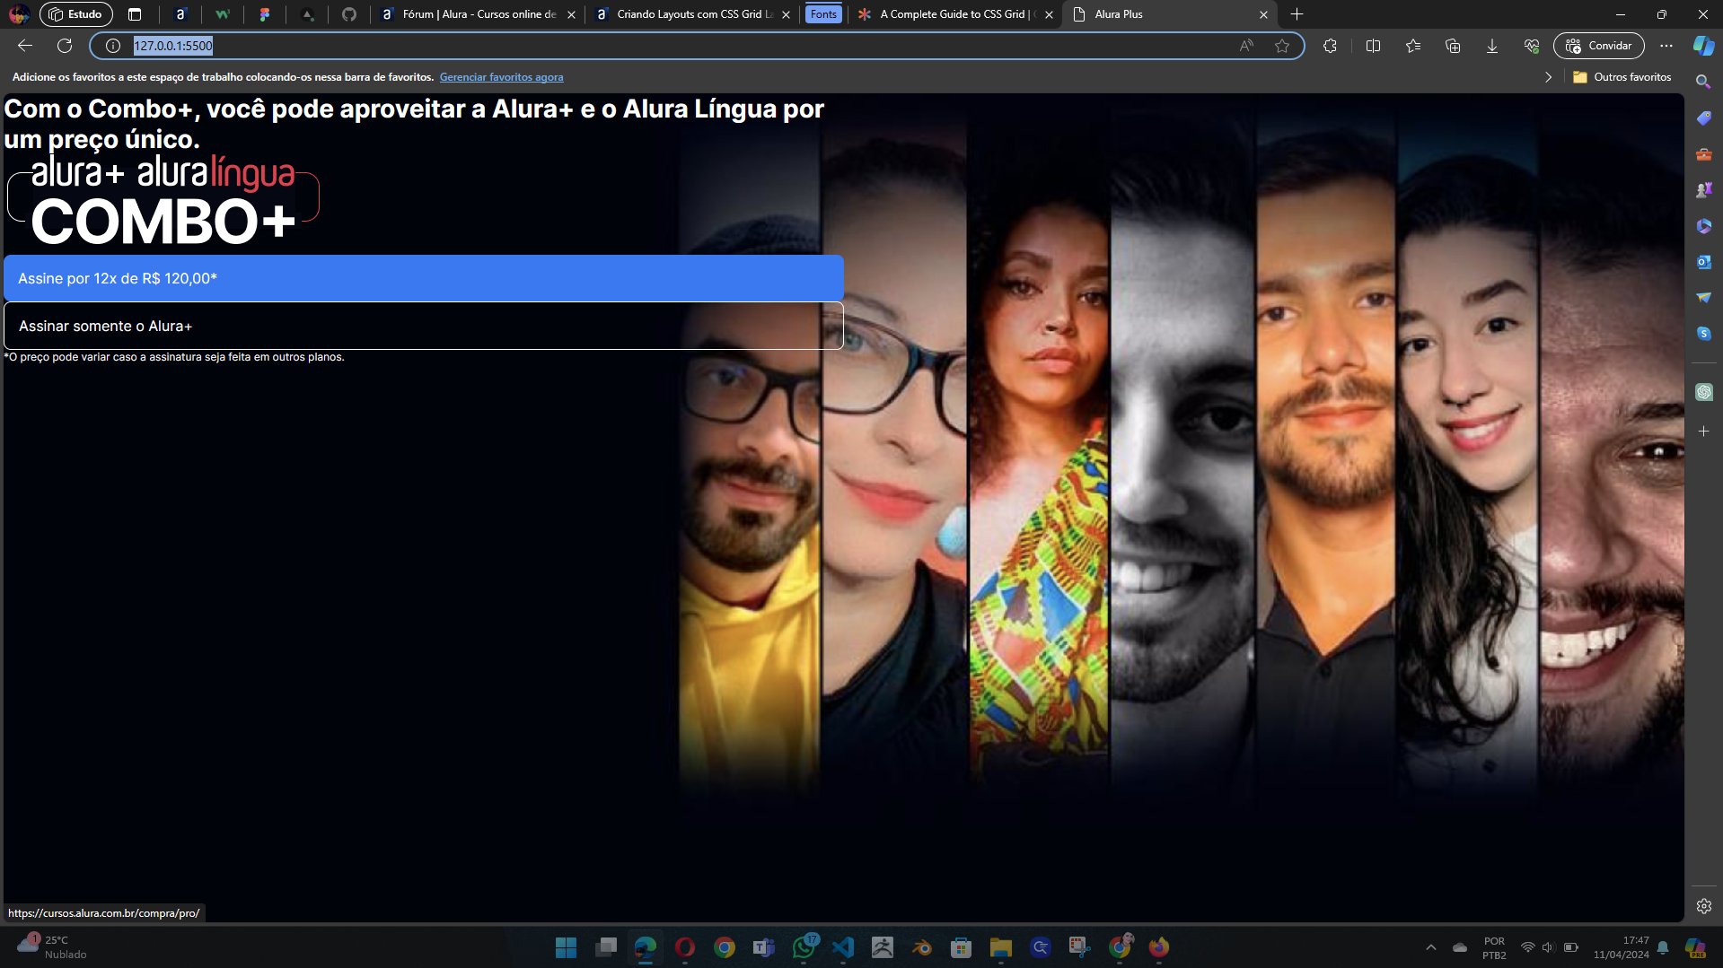Open the Favorites list icon
Screen dimensions: 1723x968
click(x=1413, y=46)
